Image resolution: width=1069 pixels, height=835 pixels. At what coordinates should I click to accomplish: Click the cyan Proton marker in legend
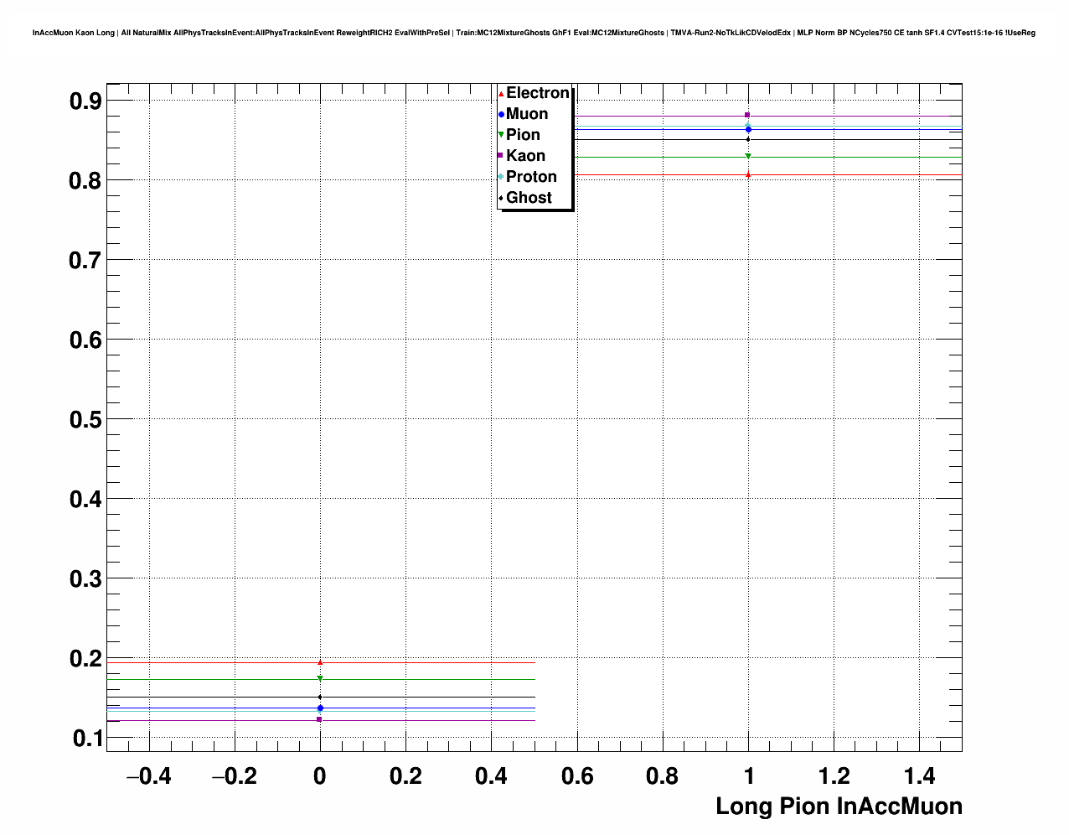(501, 177)
